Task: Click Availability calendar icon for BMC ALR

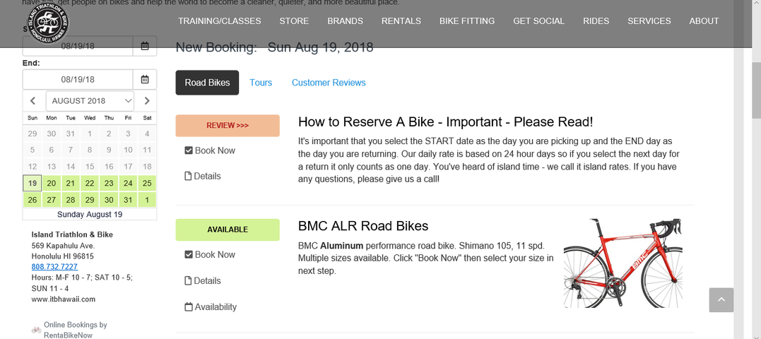Action: (189, 307)
